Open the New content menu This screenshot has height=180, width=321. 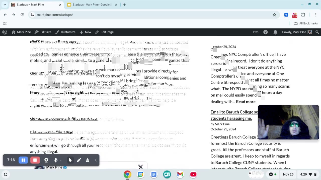tap(85, 32)
